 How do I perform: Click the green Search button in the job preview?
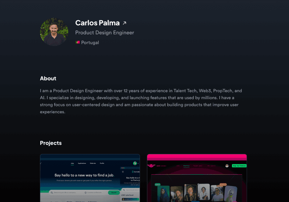coord(113,193)
